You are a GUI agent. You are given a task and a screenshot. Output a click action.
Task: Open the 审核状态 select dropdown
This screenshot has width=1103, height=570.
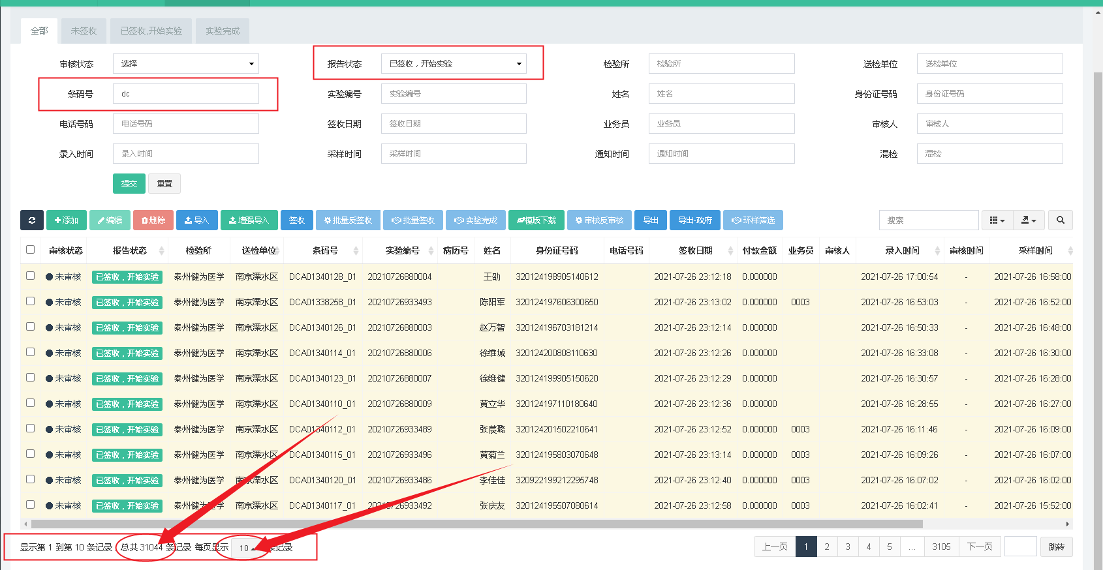pos(186,64)
